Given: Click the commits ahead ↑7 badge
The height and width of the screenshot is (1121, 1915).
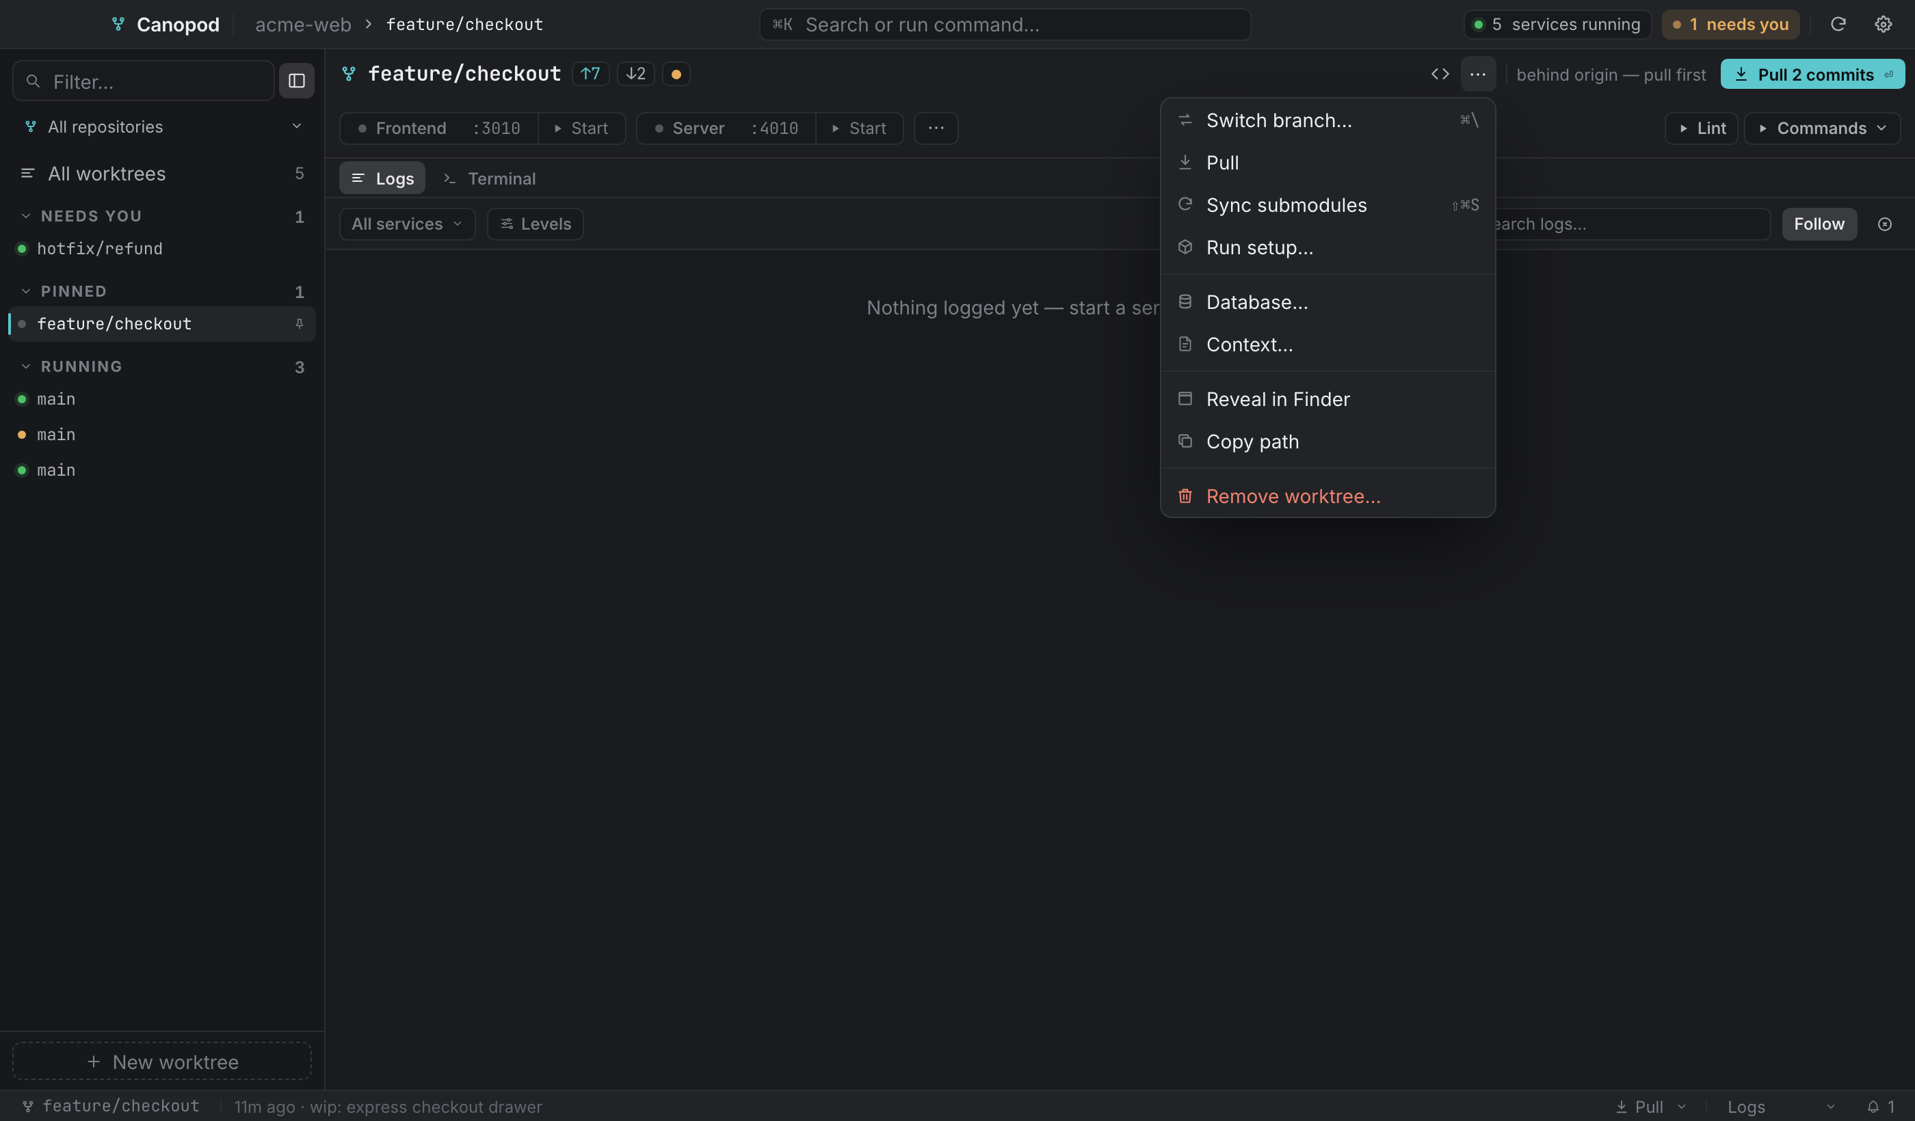Looking at the screenshot, I should click(x=590, y=74).
